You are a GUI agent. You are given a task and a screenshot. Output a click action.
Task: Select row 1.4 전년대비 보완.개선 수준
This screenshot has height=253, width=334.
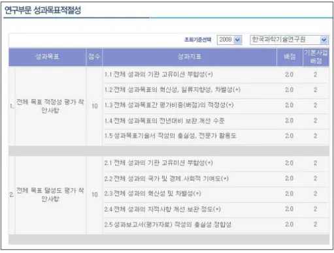(x=216, y=121)
